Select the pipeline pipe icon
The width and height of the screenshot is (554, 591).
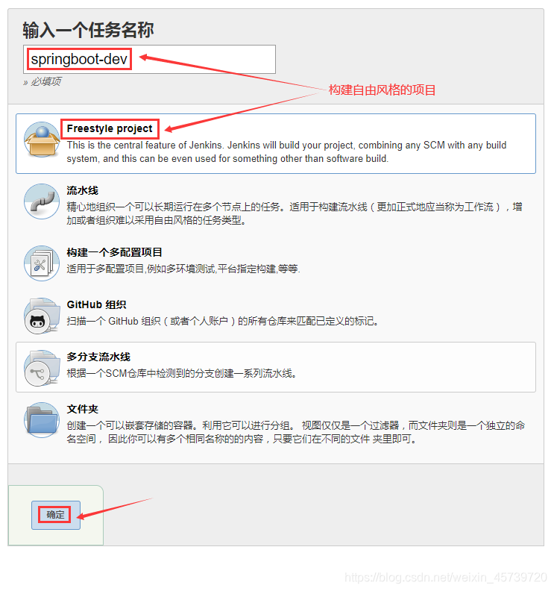click(42, 201)
